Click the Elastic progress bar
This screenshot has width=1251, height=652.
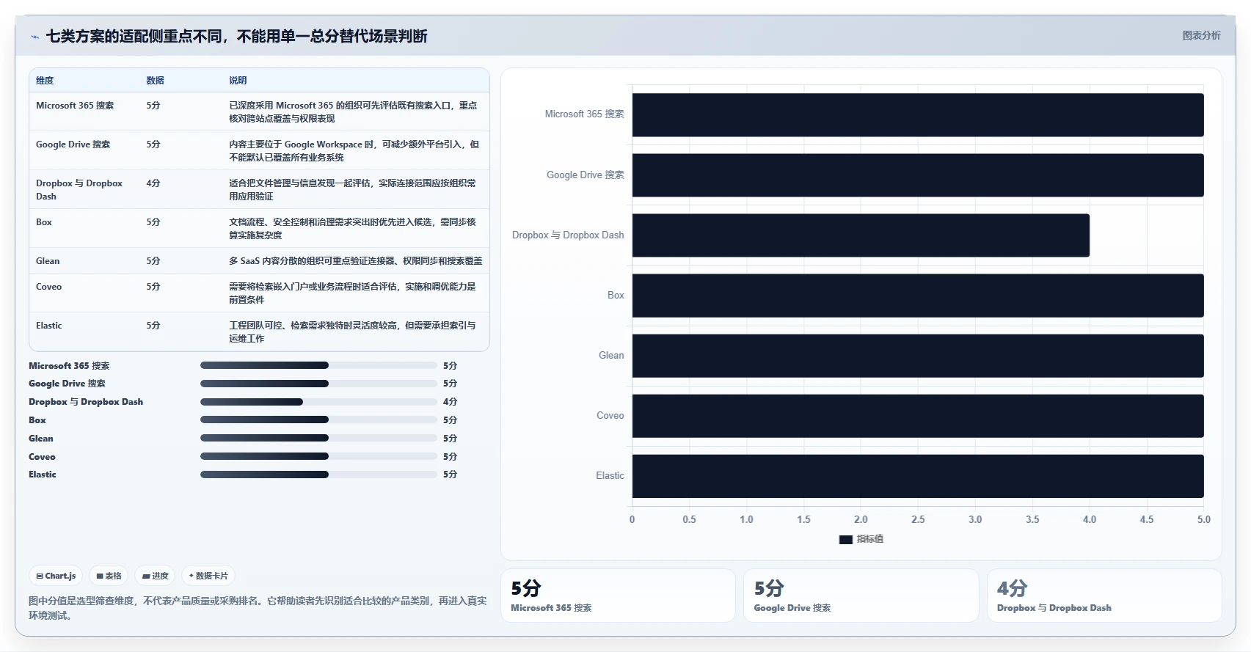318,475
